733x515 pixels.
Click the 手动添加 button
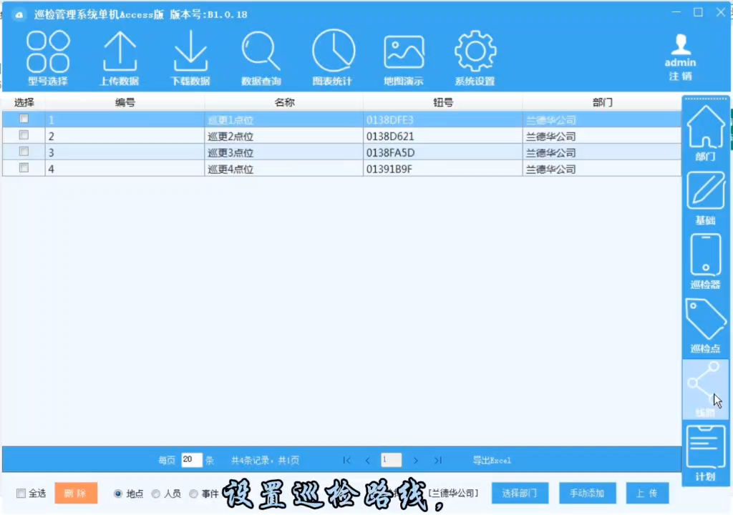pyautogui.click(x=587, y=493)
